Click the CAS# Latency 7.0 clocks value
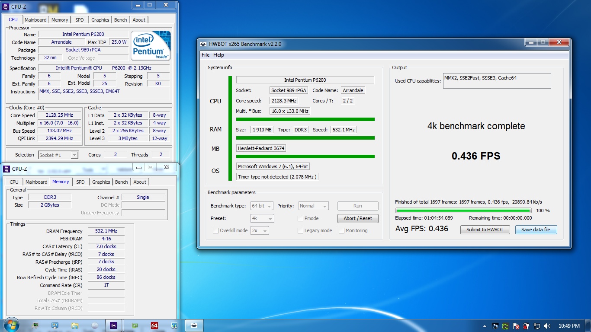 coord(106,246)
